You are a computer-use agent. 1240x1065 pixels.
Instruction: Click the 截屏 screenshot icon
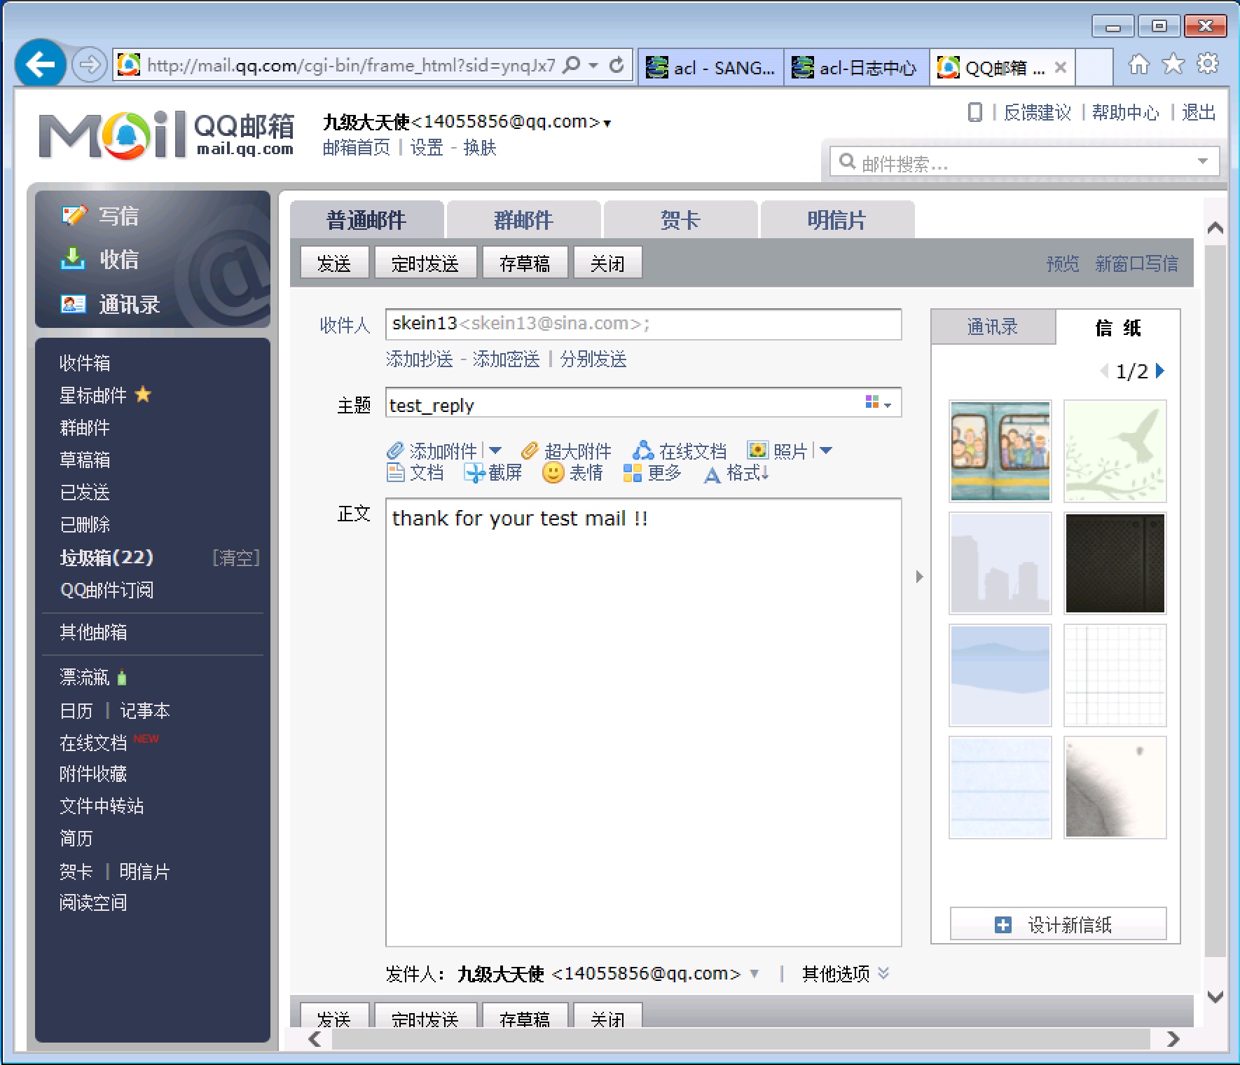click(x=475, y=474)
